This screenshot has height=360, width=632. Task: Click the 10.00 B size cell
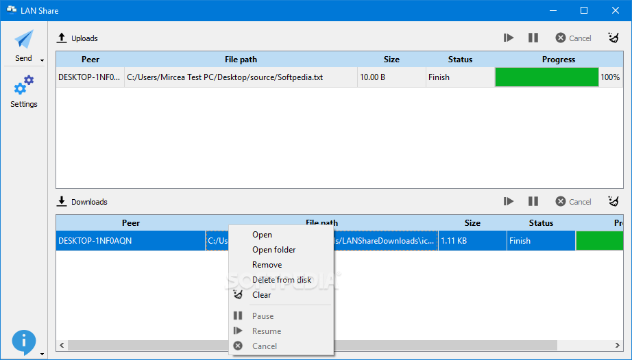click(391, 77)
